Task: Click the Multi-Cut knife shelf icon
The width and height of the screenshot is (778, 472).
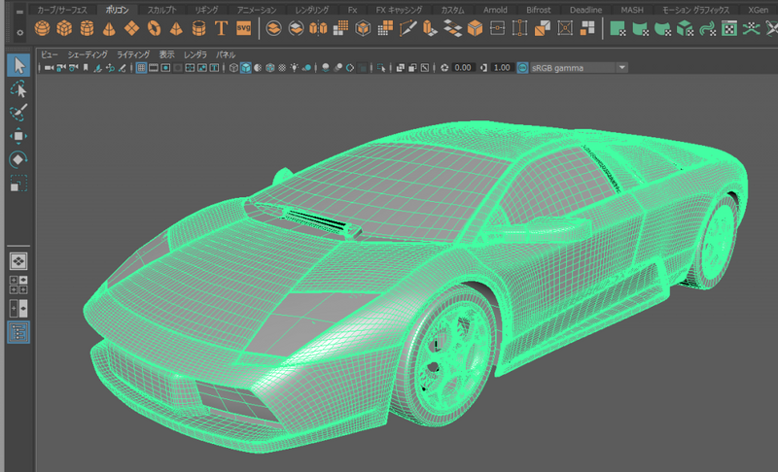Action: pos(407,29)
